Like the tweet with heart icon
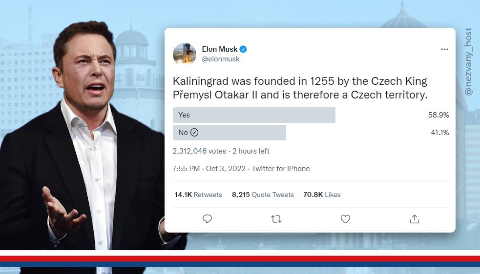Image resolution: width=480 pixels, height=274 pixels. tap(345, 219)
